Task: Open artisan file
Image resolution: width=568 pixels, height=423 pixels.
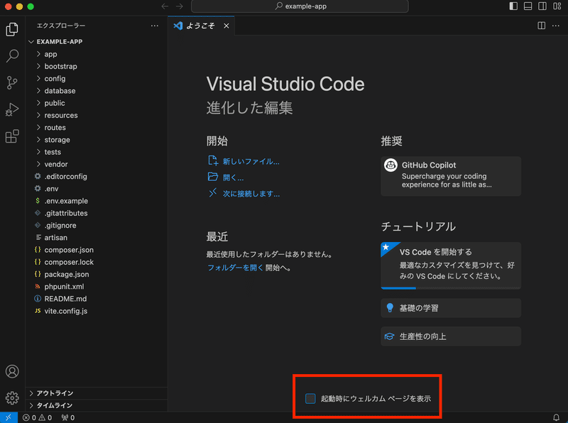Action: [97, 238]
